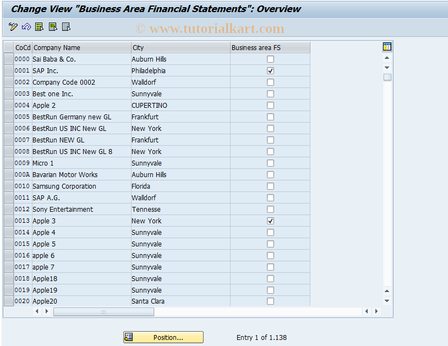The image size is (448, 346).
Task: Check Business area FS for Bavarian Motor Works
Action: point(270,175)
